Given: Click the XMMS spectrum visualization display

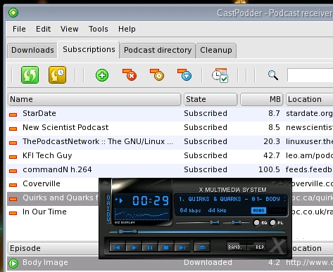Looking at the screenshot, I should 142,214.
